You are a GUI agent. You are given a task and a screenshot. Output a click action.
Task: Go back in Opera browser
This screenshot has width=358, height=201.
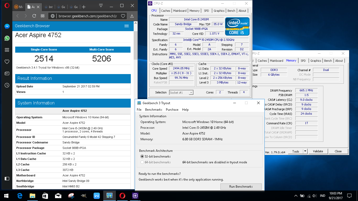[18, 16]
